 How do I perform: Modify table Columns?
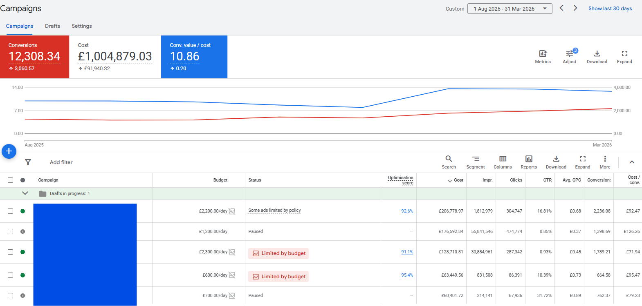503,162
